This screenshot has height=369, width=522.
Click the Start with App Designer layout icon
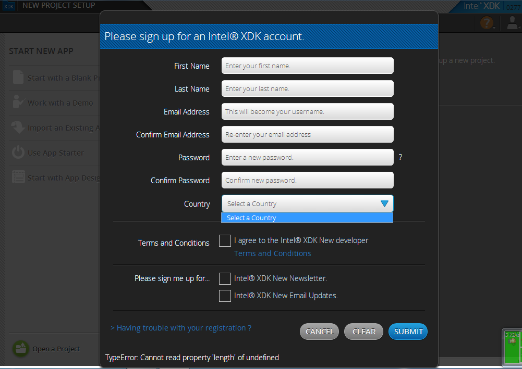(18, 177)
